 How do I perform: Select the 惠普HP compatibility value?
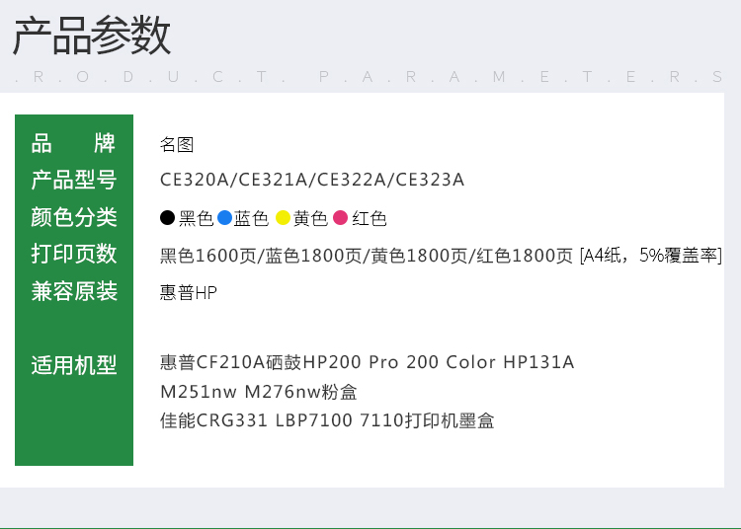point(189,293)
